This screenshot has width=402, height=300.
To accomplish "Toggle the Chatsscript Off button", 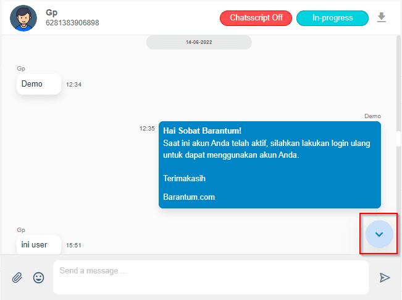I will 256,18.
